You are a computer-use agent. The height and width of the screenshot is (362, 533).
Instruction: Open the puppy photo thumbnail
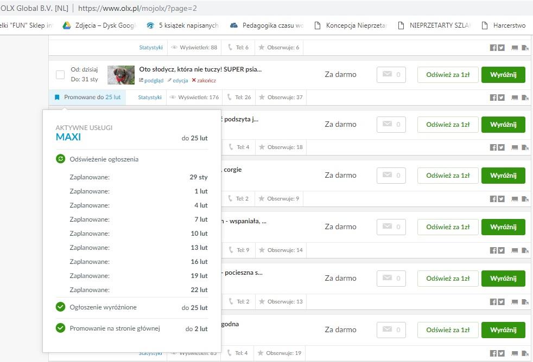(x=121, y=75)
